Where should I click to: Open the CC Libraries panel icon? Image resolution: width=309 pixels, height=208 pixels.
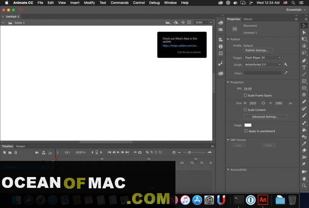(220, 74)
